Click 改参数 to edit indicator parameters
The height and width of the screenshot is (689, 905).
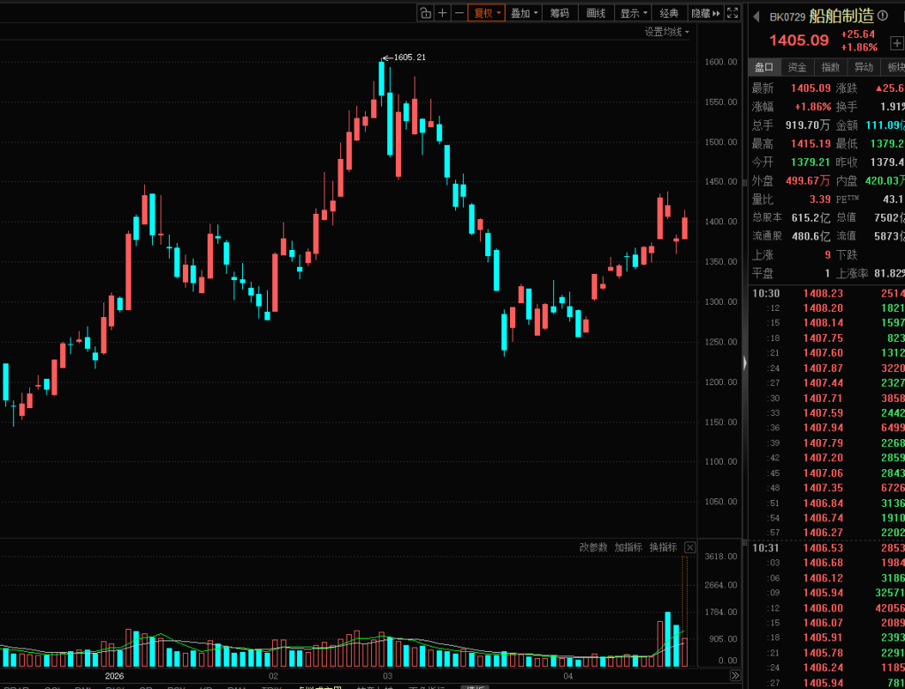[593, 548]
